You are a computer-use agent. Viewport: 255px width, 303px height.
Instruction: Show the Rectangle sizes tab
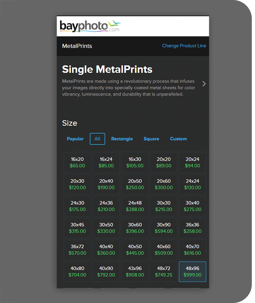click(x=122, y=139)
